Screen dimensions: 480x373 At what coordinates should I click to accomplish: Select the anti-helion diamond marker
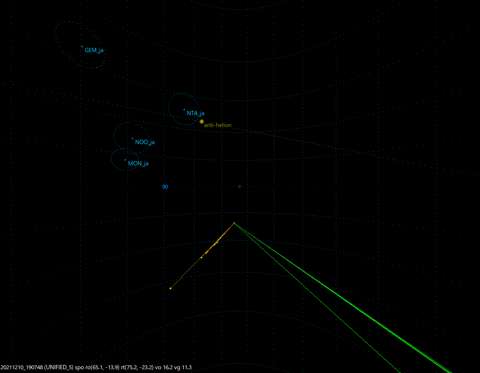(203, 121)
